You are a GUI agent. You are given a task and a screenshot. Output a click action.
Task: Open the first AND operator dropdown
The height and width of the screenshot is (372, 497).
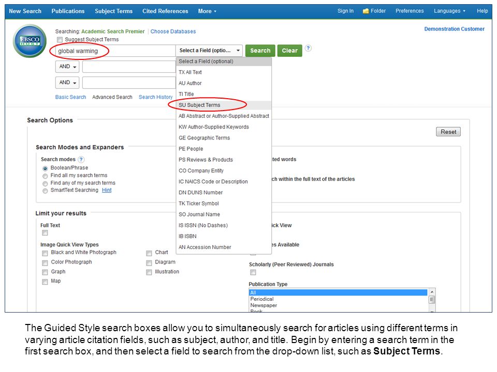67,67
